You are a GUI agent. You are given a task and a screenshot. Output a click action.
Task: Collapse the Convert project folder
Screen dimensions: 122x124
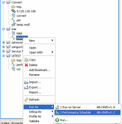pyautogui.click(x=3, y=2)
